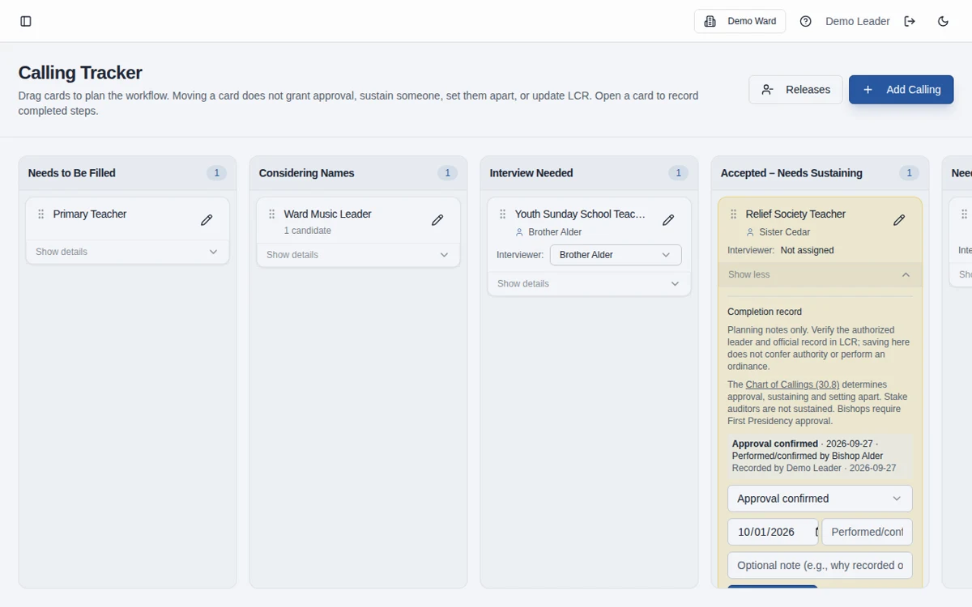Edit the Primary Teacher card pencil
Screen dimensions: 972x607
(207, 220)
